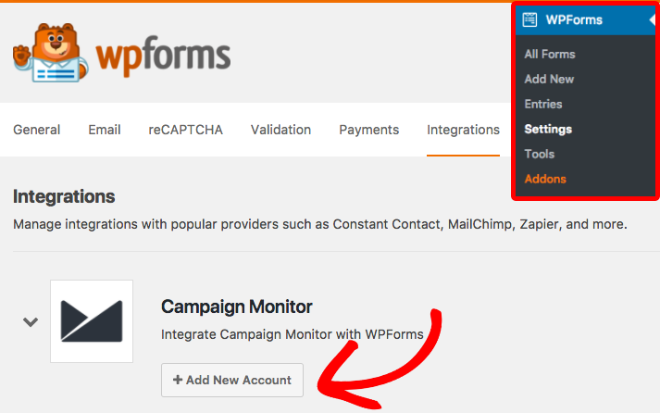Click the WPForms menu form icon
660x413 pixels.
click(529, 19)
